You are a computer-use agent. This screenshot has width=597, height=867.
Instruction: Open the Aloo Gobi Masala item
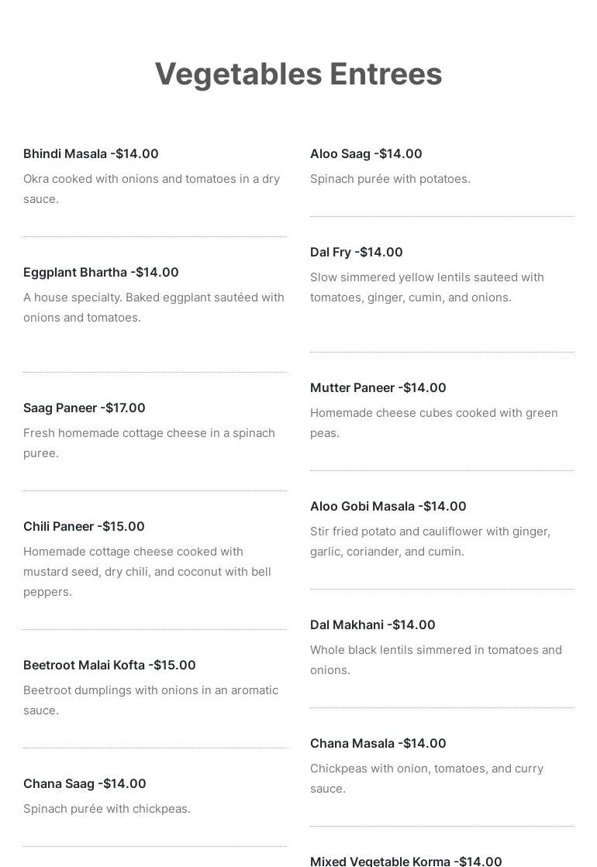[388, 506]
